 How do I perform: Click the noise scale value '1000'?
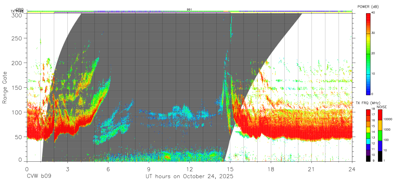387,129
